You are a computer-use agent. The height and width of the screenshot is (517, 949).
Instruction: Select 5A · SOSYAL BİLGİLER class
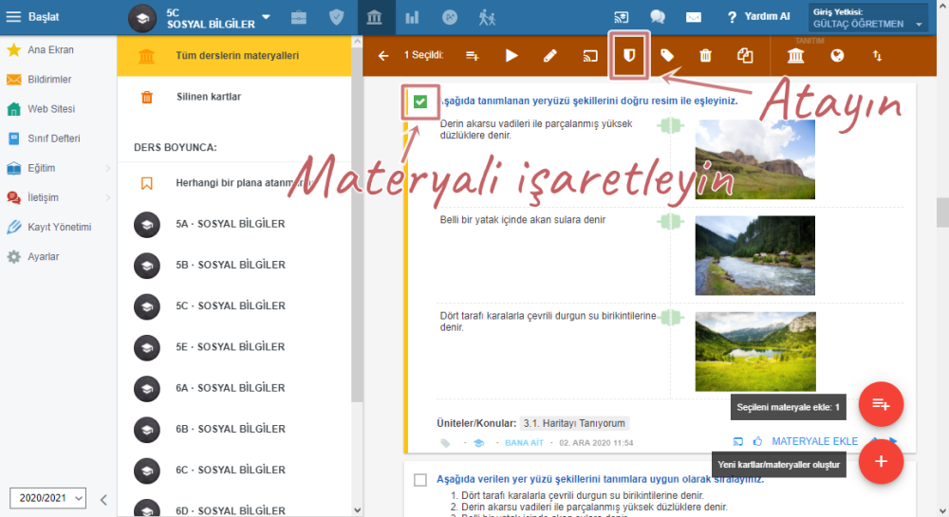click(234, 224)
